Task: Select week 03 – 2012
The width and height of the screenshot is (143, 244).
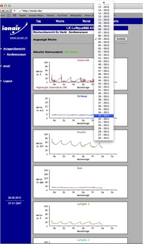Action: [104, 45]
